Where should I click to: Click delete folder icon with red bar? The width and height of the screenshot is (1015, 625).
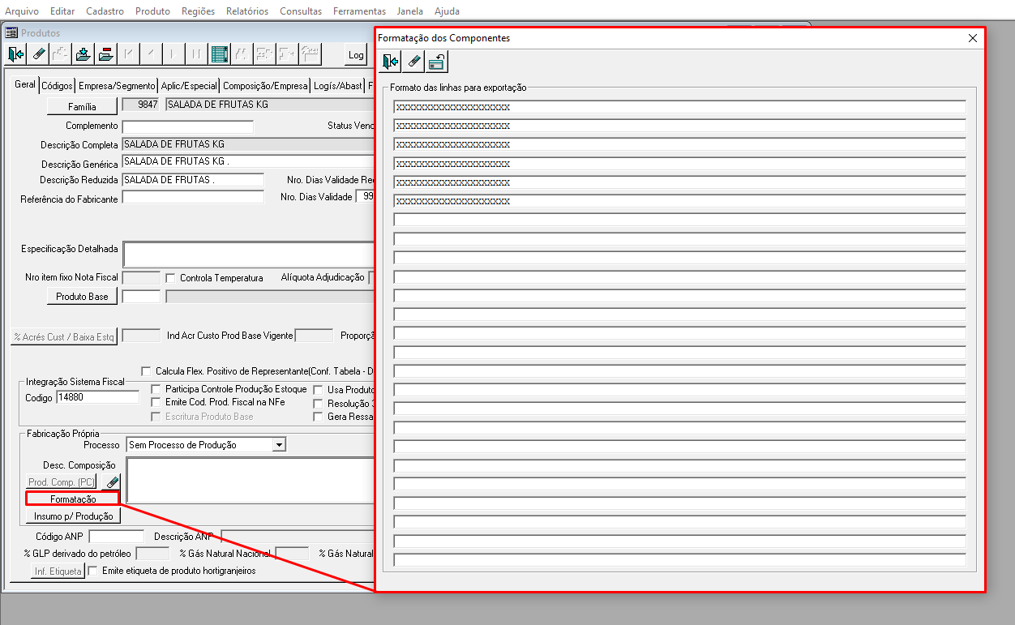[x=106, y=54]
